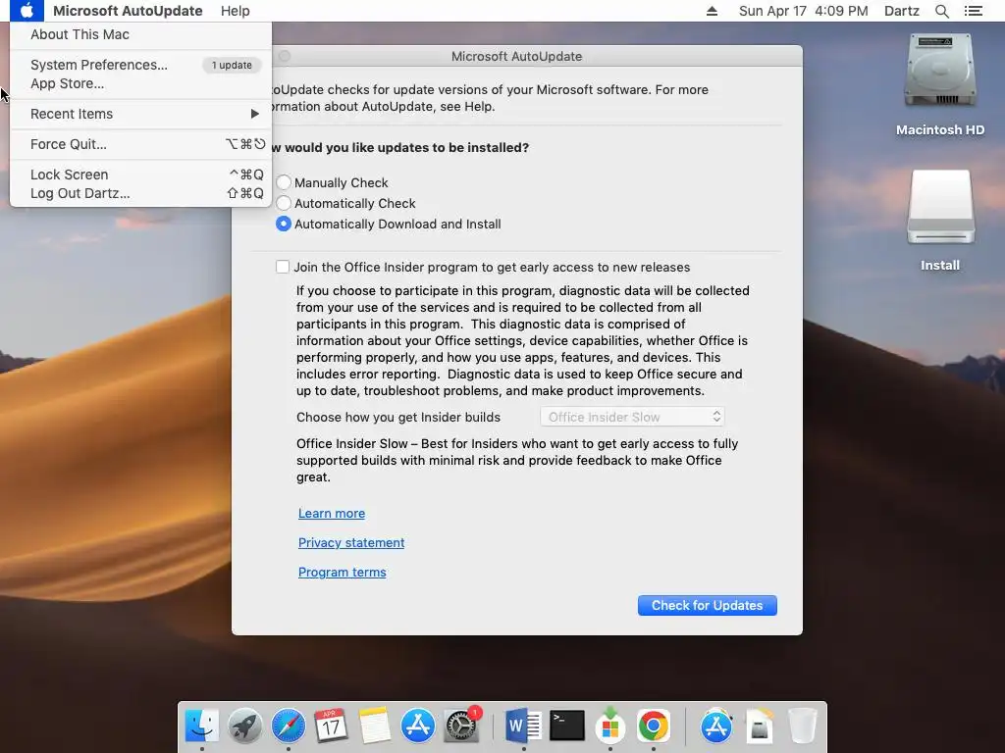Screen dimensions: 1005x753
Task: Open the installer file stack next to Trash
Action: (759, 727)
